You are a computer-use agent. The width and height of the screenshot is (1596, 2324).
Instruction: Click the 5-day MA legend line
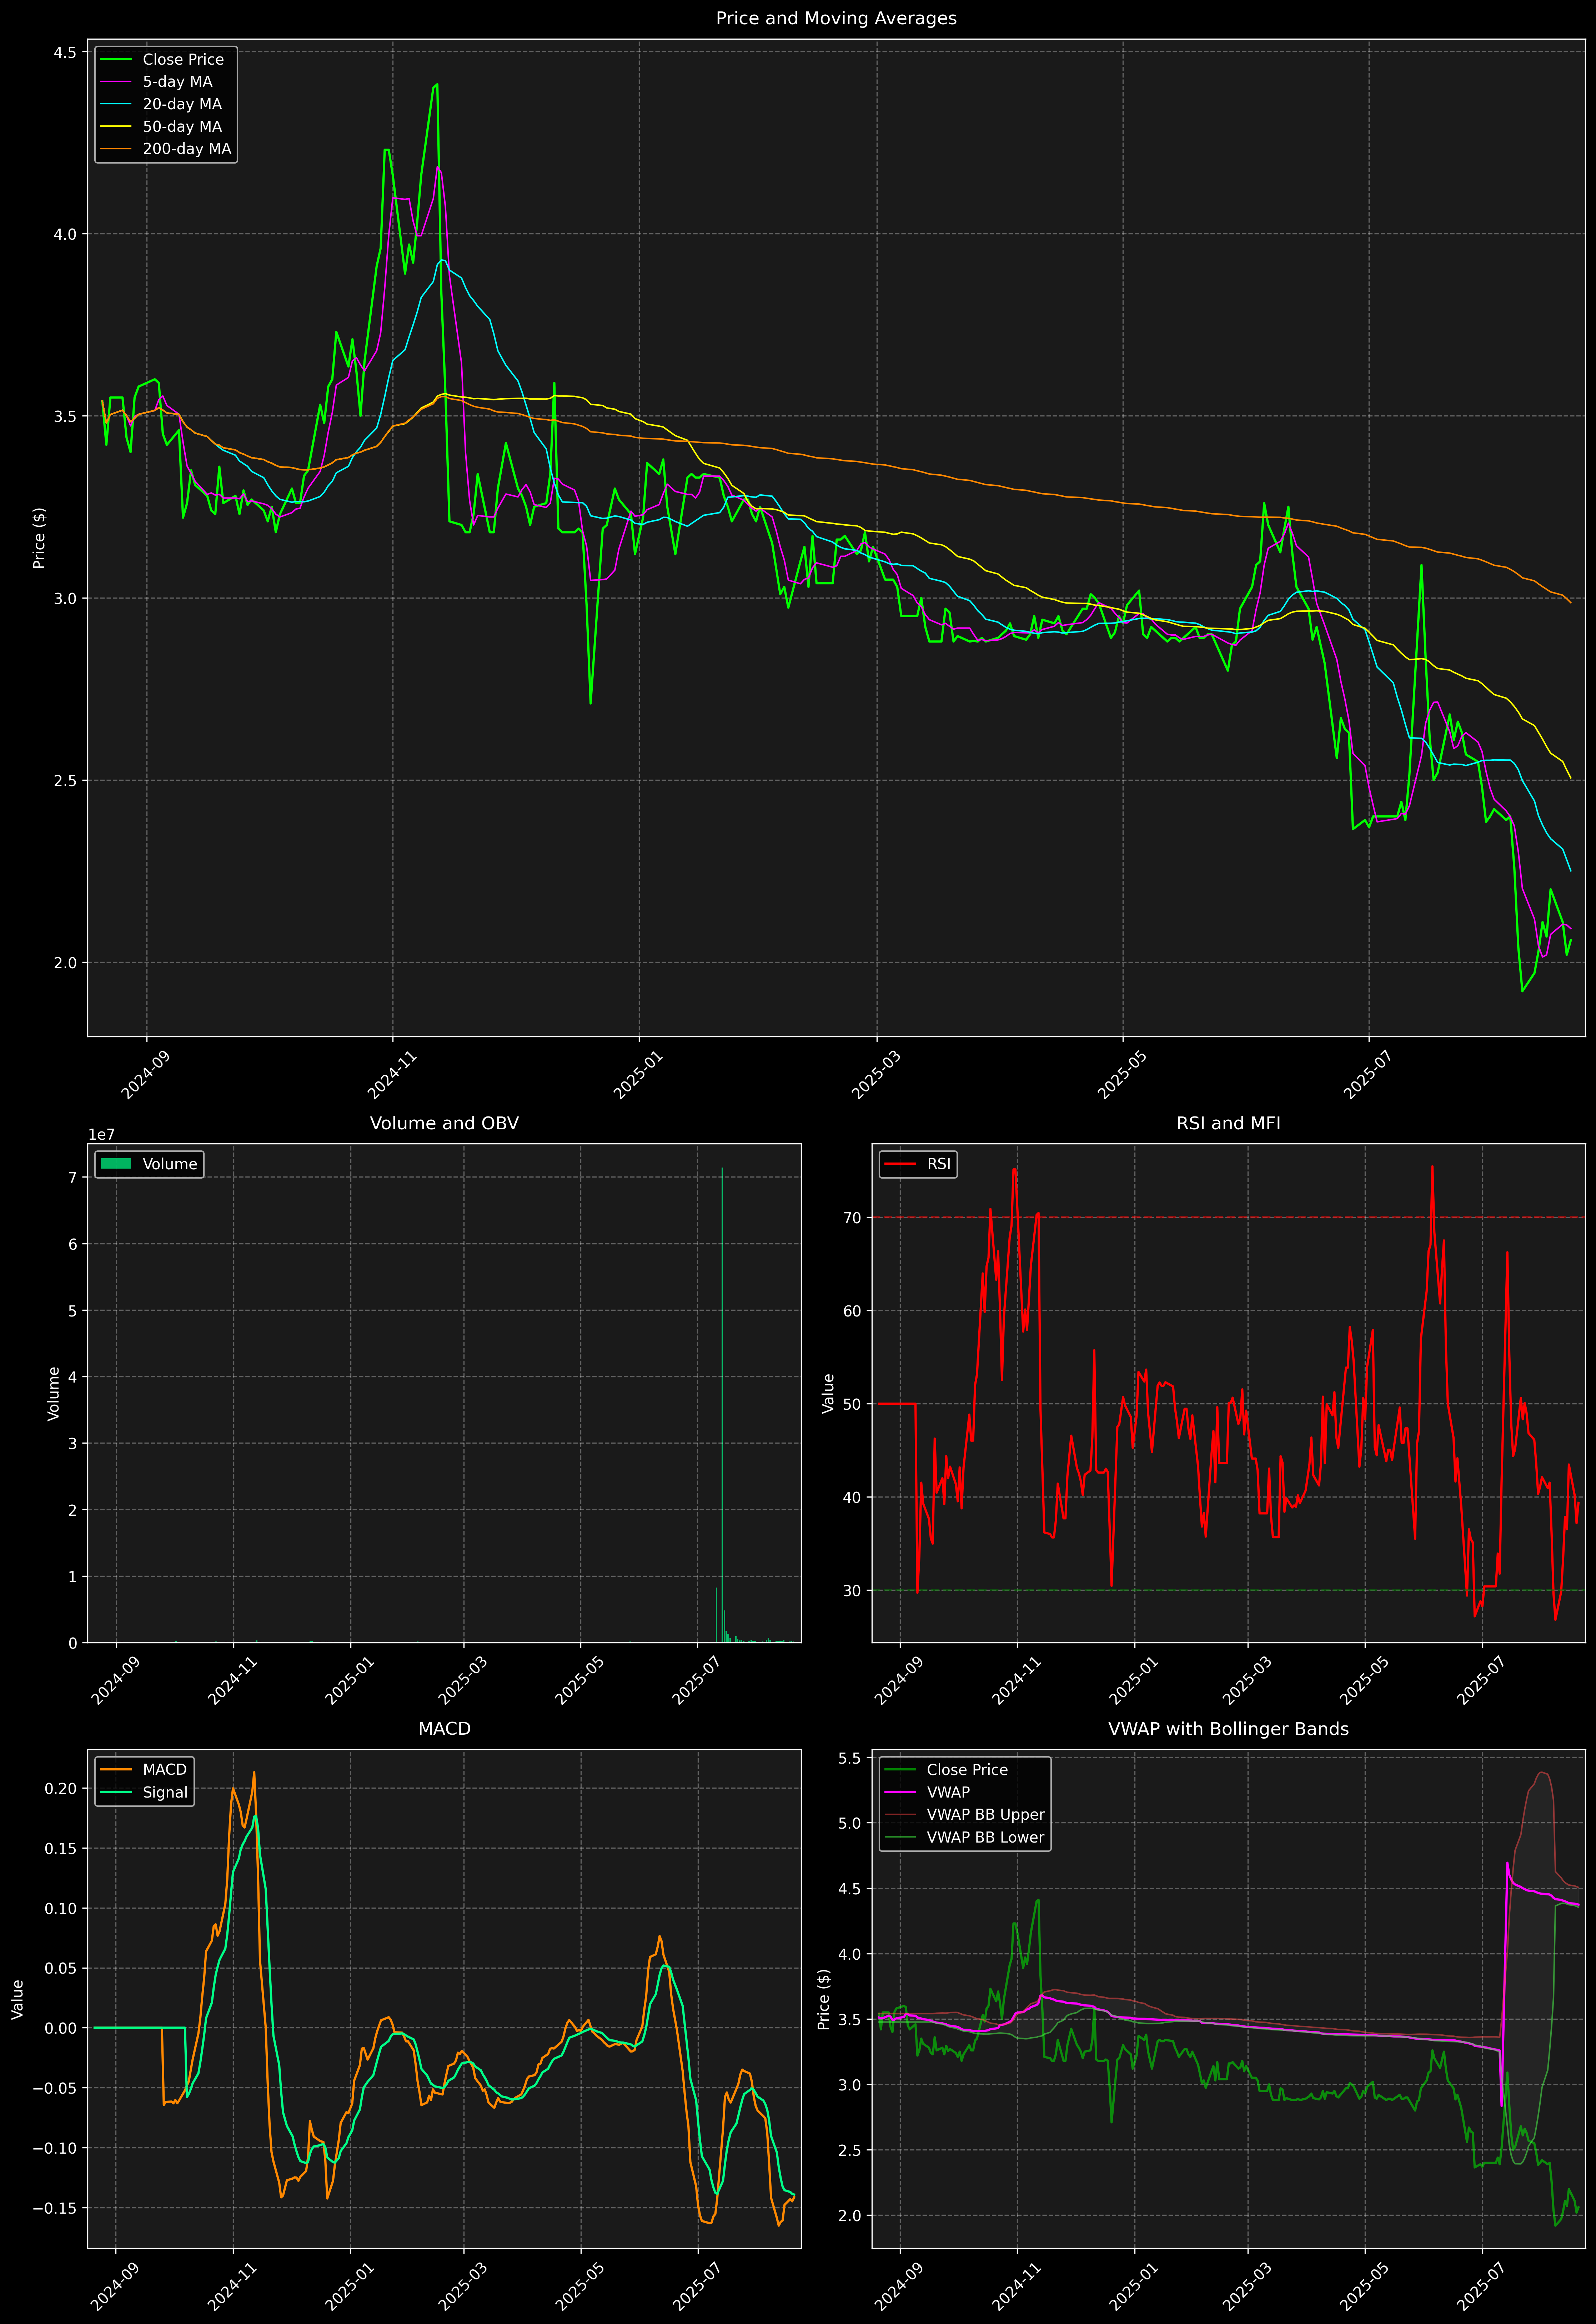(x=116, y=82)
